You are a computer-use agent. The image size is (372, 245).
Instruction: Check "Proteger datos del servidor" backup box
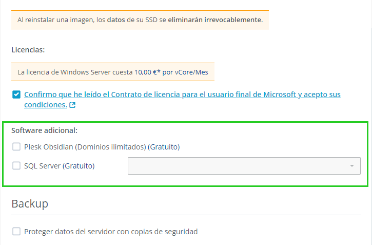point(16,232)
